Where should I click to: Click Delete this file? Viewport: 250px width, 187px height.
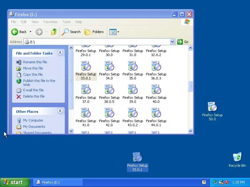click(x=34, y=96)
